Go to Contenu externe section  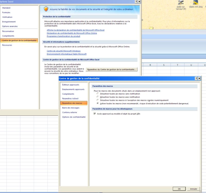[74, 112]
